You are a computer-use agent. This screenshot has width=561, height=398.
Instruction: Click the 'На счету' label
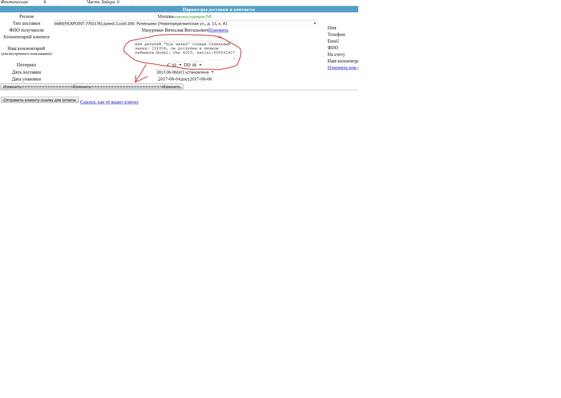tap(336, 54)
